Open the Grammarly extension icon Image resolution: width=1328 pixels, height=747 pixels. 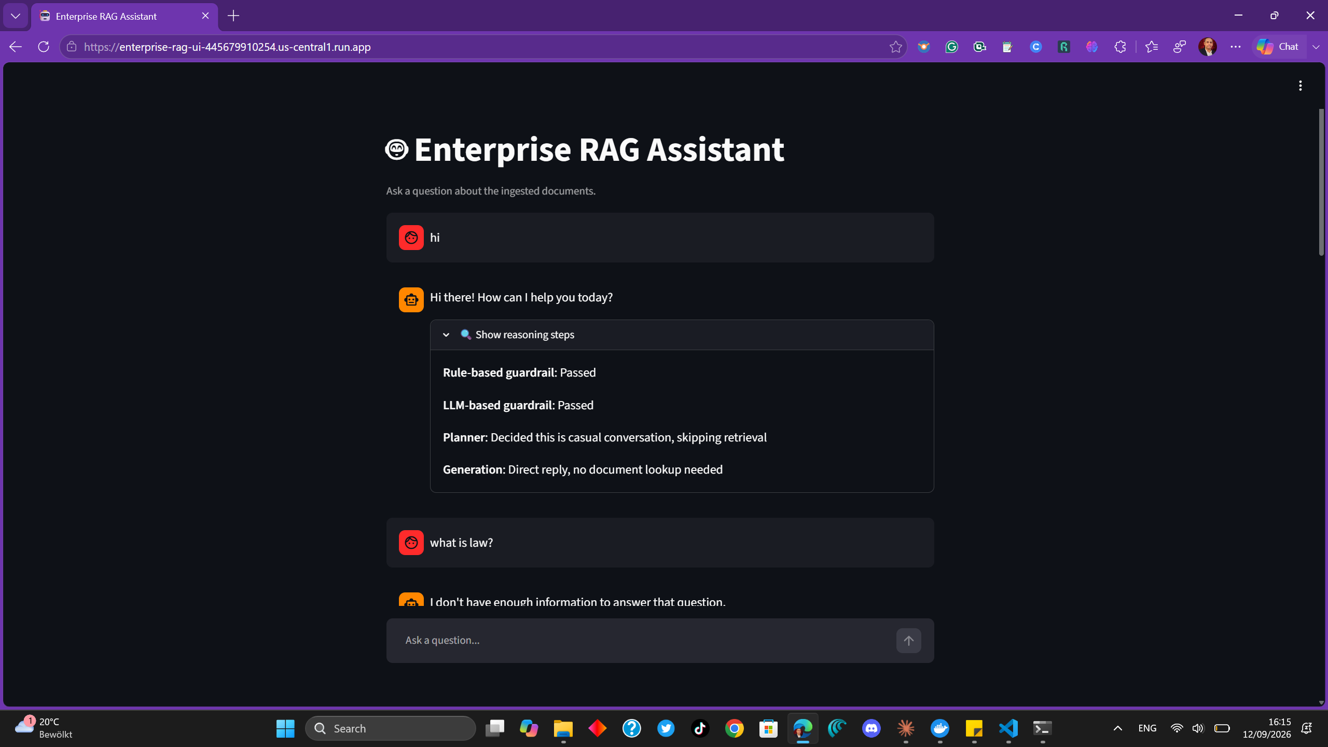[951, 47]
